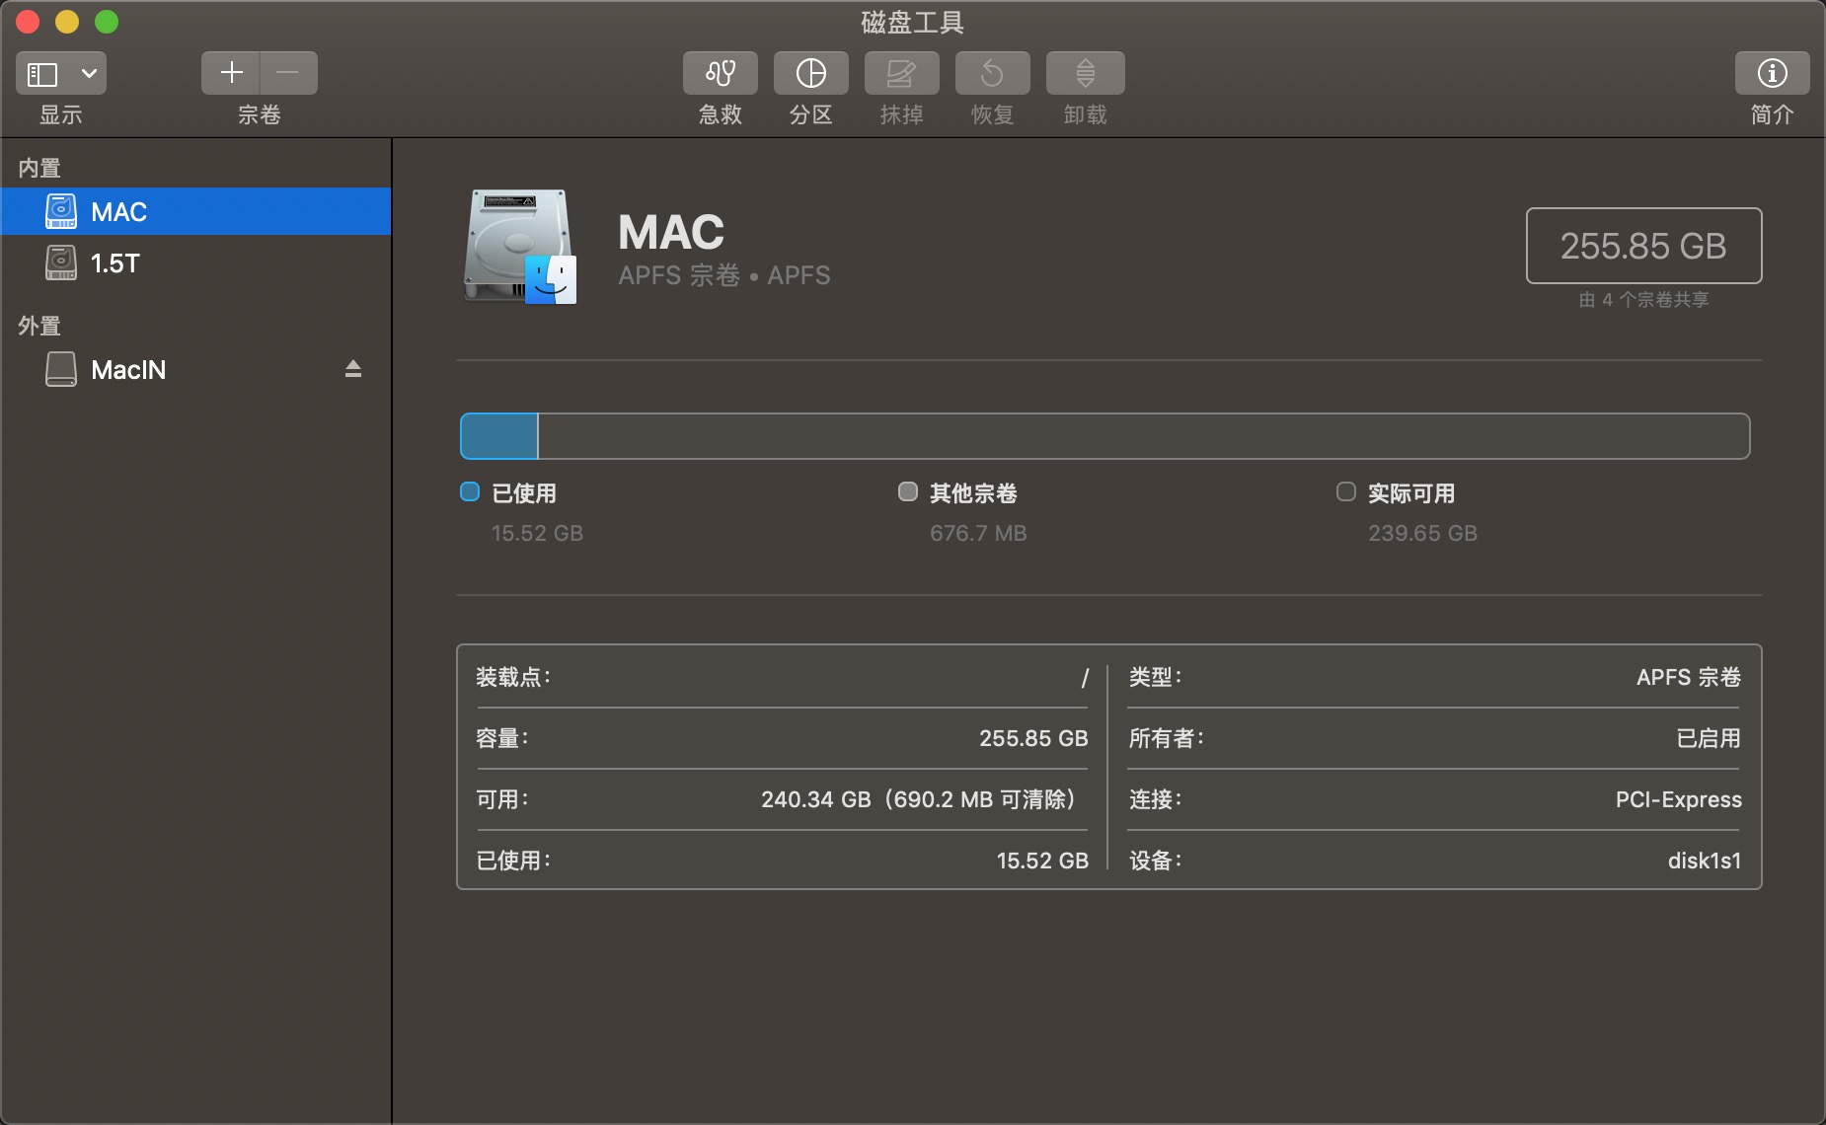Click the Unmount (卸载) toolbar icon
Image resolution: width=1826 pixels, height=1125 pixels.
coord(1085,73)
